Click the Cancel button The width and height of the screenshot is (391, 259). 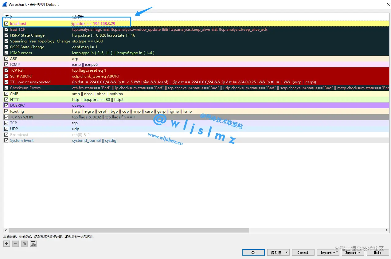(303, 253)
